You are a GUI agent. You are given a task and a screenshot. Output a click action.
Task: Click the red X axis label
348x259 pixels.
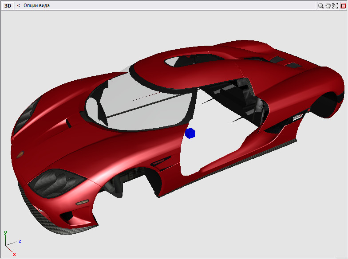14,255
